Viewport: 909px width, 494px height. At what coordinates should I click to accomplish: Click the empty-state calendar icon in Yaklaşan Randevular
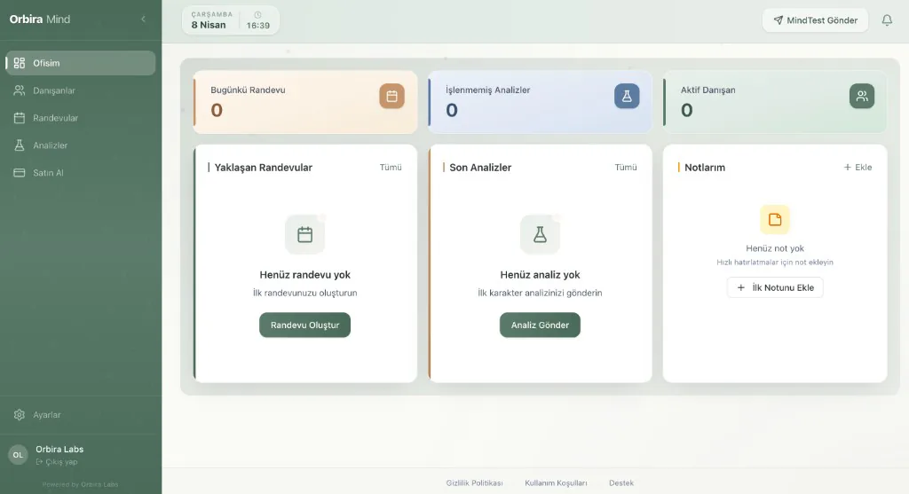[x=305, y=234]
